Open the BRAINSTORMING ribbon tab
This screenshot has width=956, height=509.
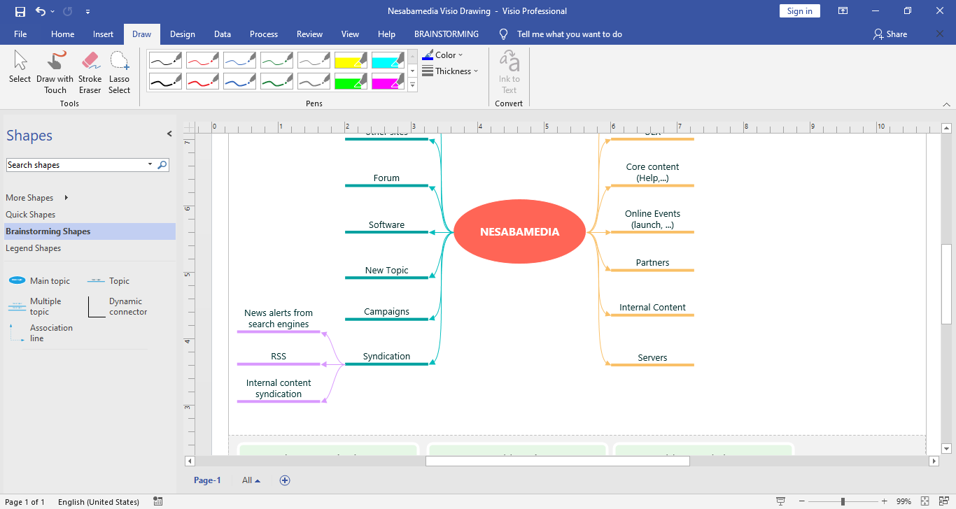coord(446,34)
